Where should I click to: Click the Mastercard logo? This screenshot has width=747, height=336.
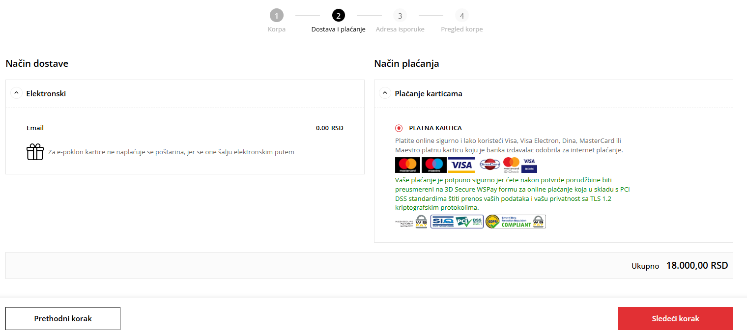407,165
